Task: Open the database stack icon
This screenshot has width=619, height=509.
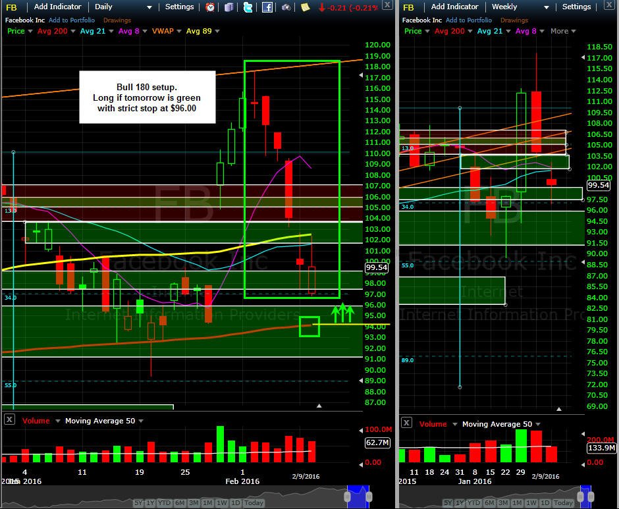Action: point(229,7)
